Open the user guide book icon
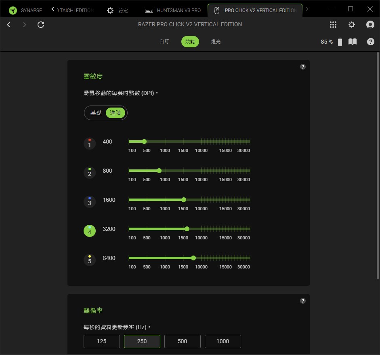Viewport: 380px width, 355px height. [353, 42]
